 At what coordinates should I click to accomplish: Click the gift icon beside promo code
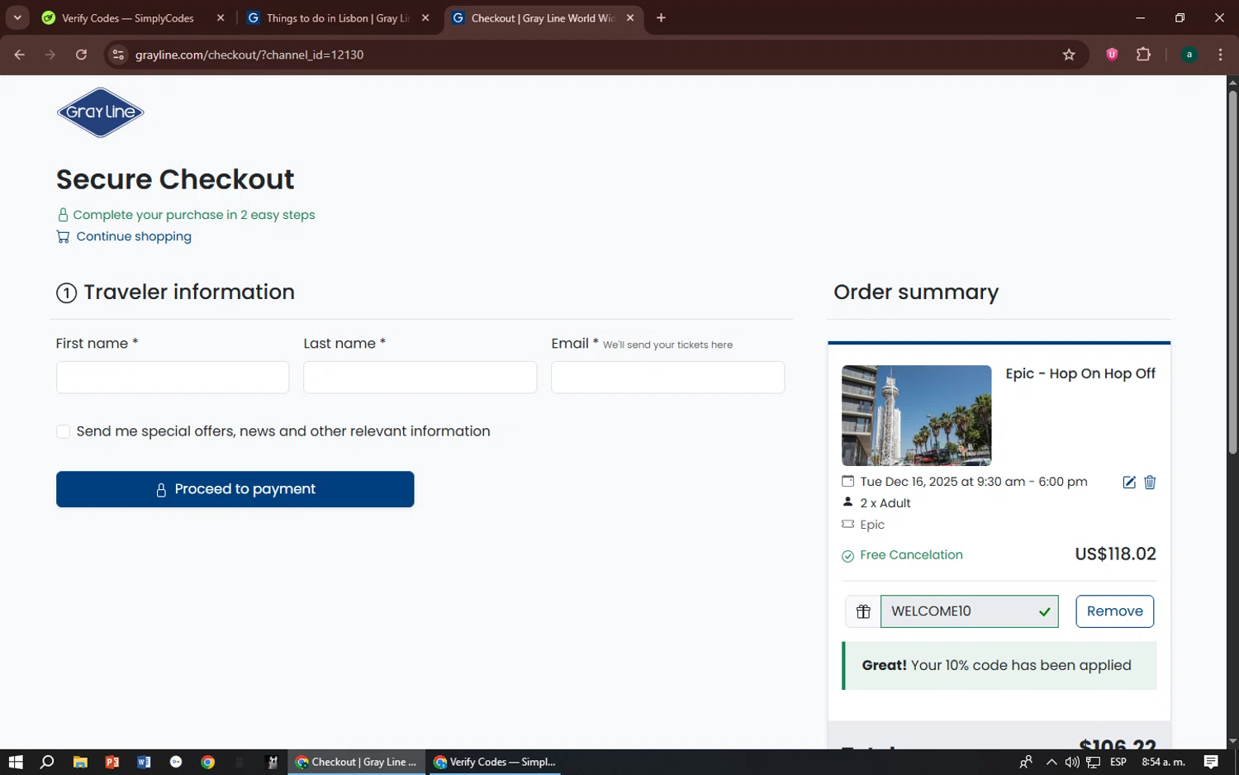click(x=863, y=611)
